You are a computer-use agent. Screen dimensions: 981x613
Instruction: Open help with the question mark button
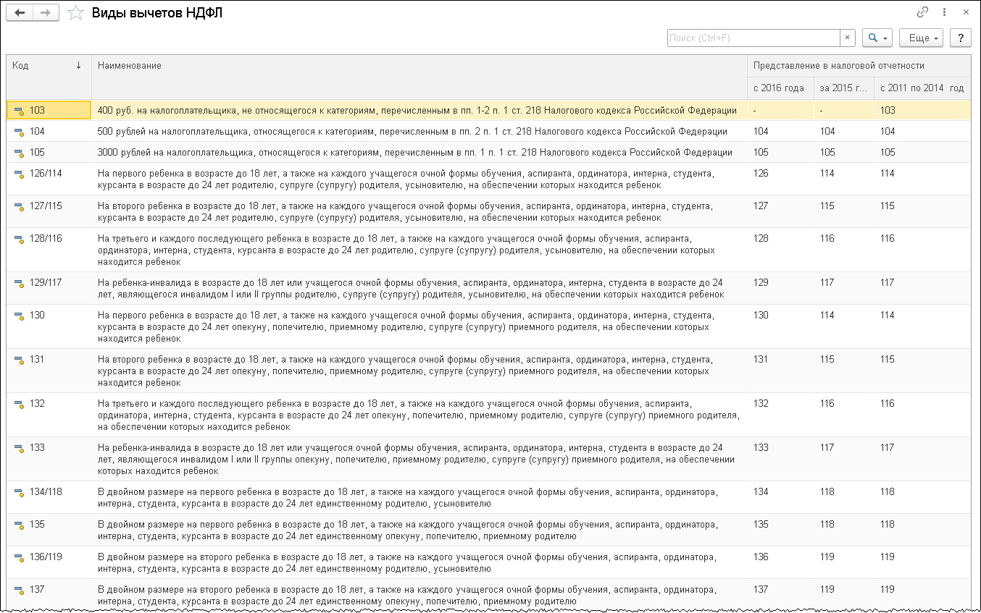point(961,38)
